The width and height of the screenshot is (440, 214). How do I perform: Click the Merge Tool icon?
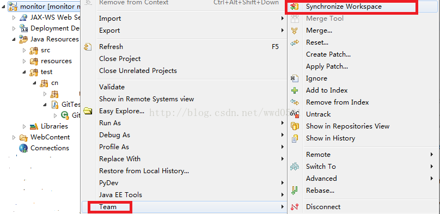click(x=295, y=19)
